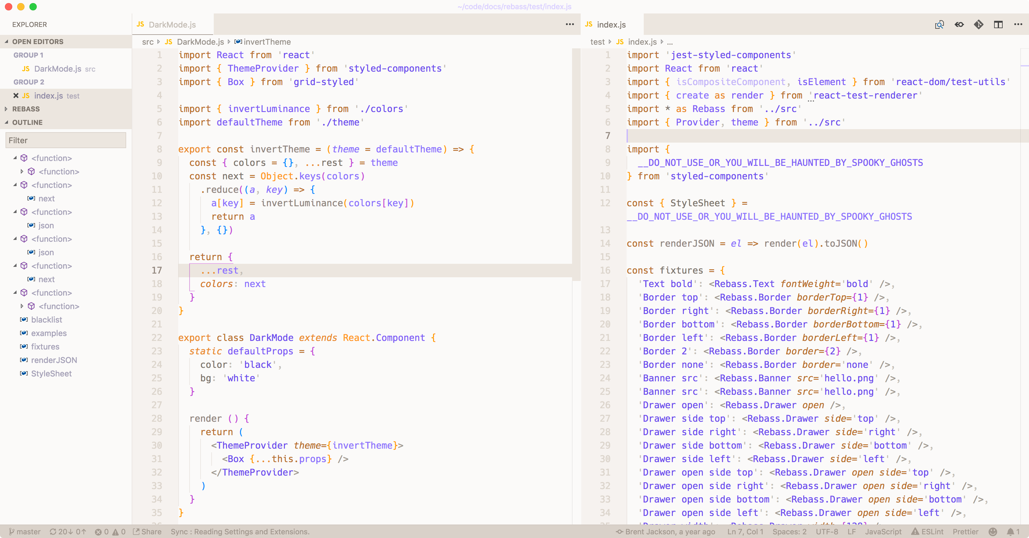Select index.js test in GROUP 2

click(66, 95)
